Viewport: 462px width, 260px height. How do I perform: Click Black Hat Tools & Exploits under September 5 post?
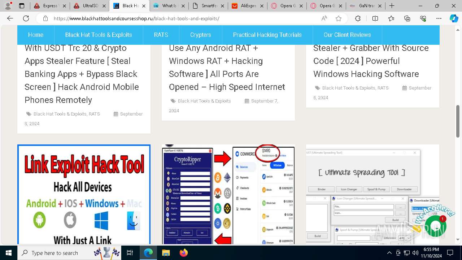pos(349,88)
